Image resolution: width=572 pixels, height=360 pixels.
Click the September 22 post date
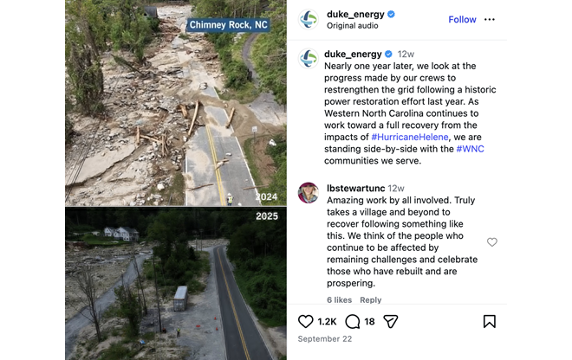324,339
